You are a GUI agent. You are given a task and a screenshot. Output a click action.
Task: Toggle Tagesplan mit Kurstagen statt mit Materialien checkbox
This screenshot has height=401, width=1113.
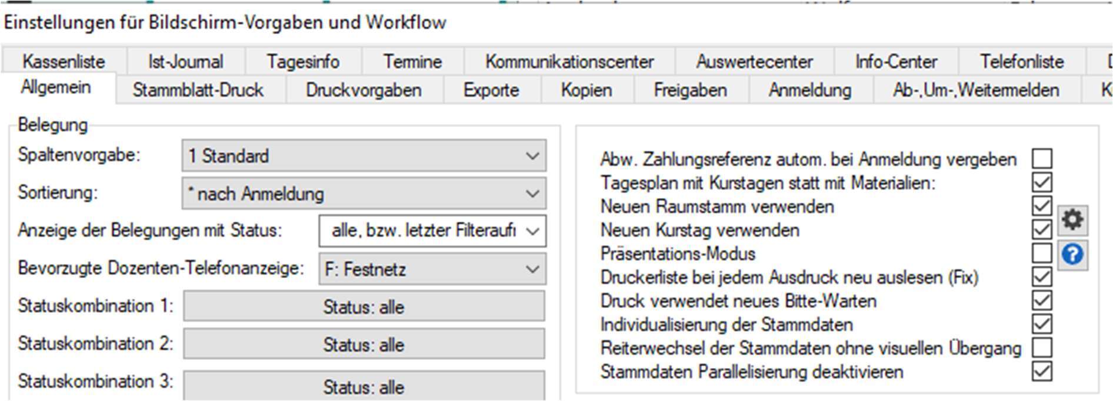point(1042,182)
